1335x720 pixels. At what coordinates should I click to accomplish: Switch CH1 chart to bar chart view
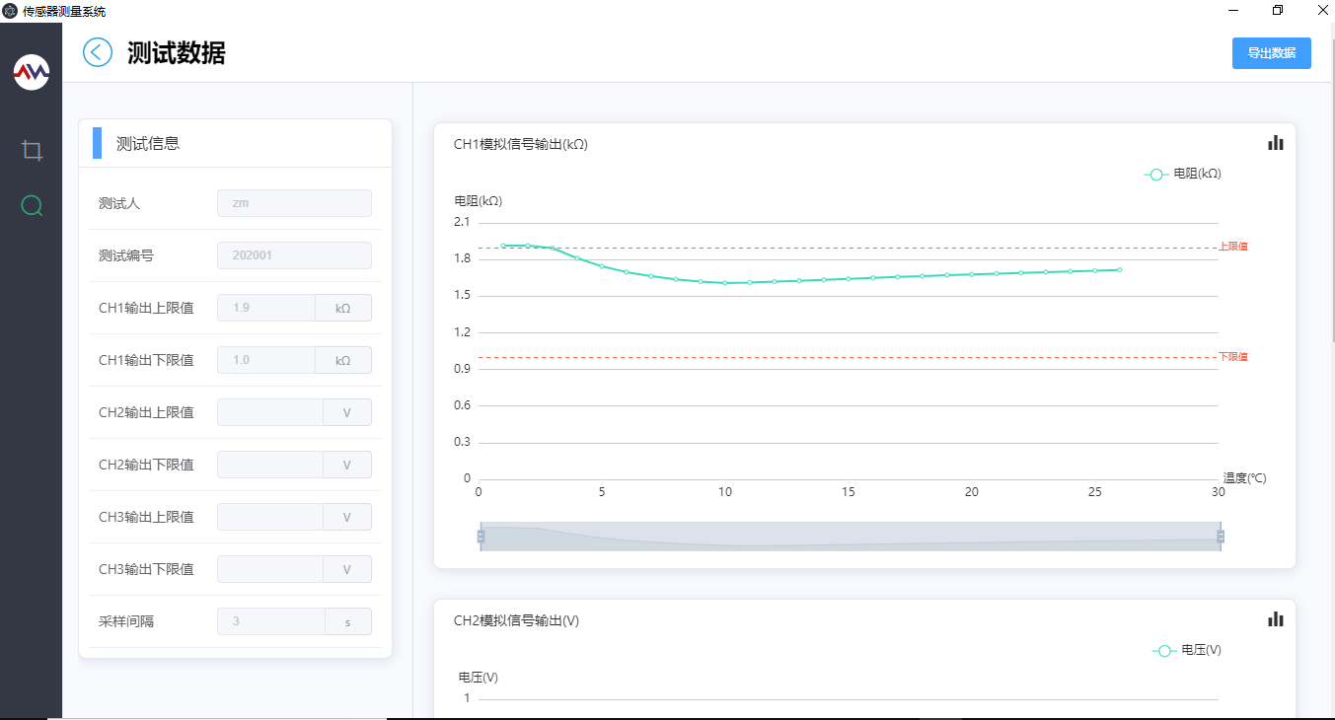coord(1276,143)
